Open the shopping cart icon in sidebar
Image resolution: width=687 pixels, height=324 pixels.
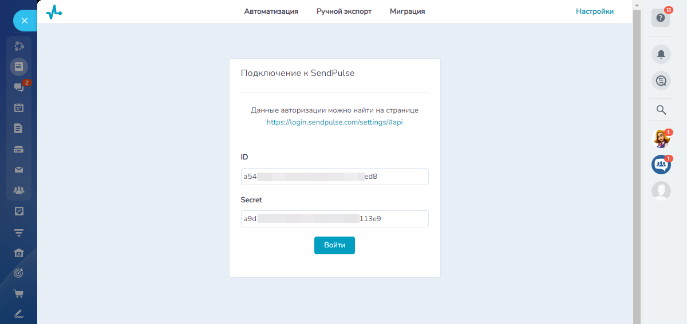(19, 294)
